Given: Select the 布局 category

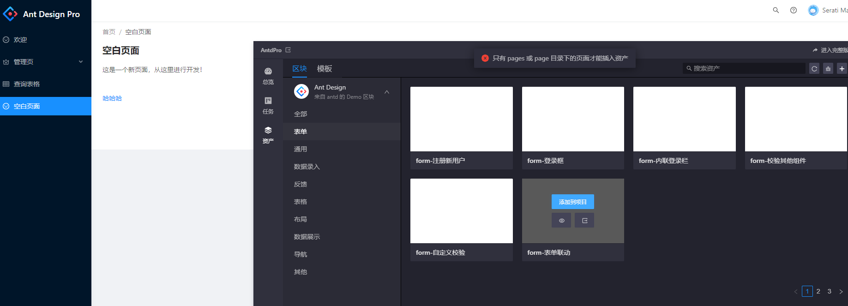Looking at the screenshot, I should tap(342, 219).
